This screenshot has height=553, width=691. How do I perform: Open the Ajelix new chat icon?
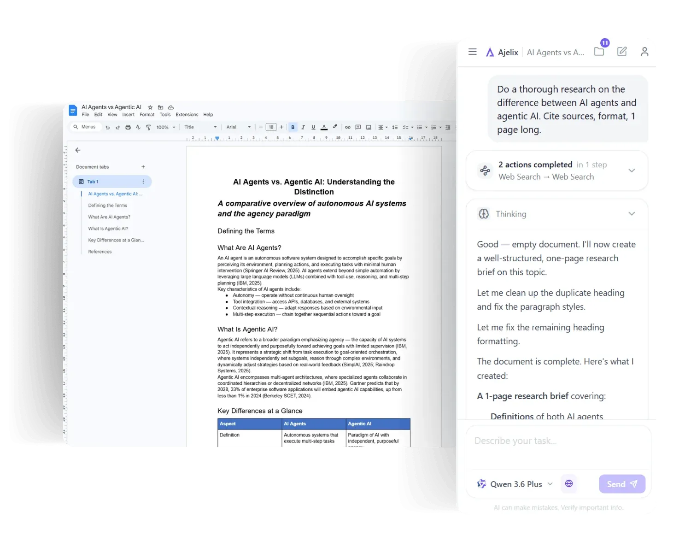point(621,52)
